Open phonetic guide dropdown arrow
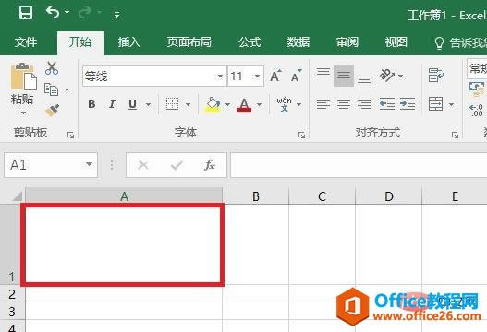Viewport: 487px width, 332px height. 298,104
